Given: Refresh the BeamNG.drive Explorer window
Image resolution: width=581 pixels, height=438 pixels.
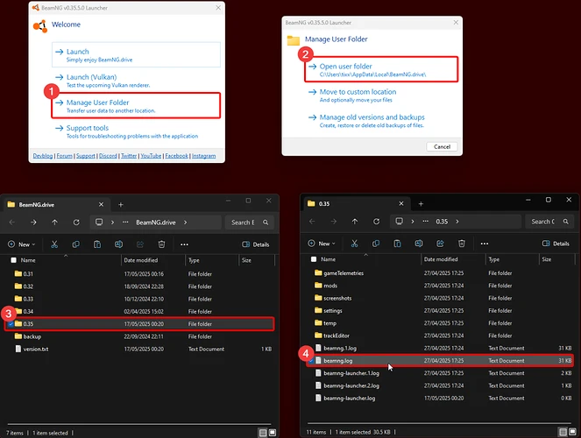Looking at the screenshot, I should point(76,223).
